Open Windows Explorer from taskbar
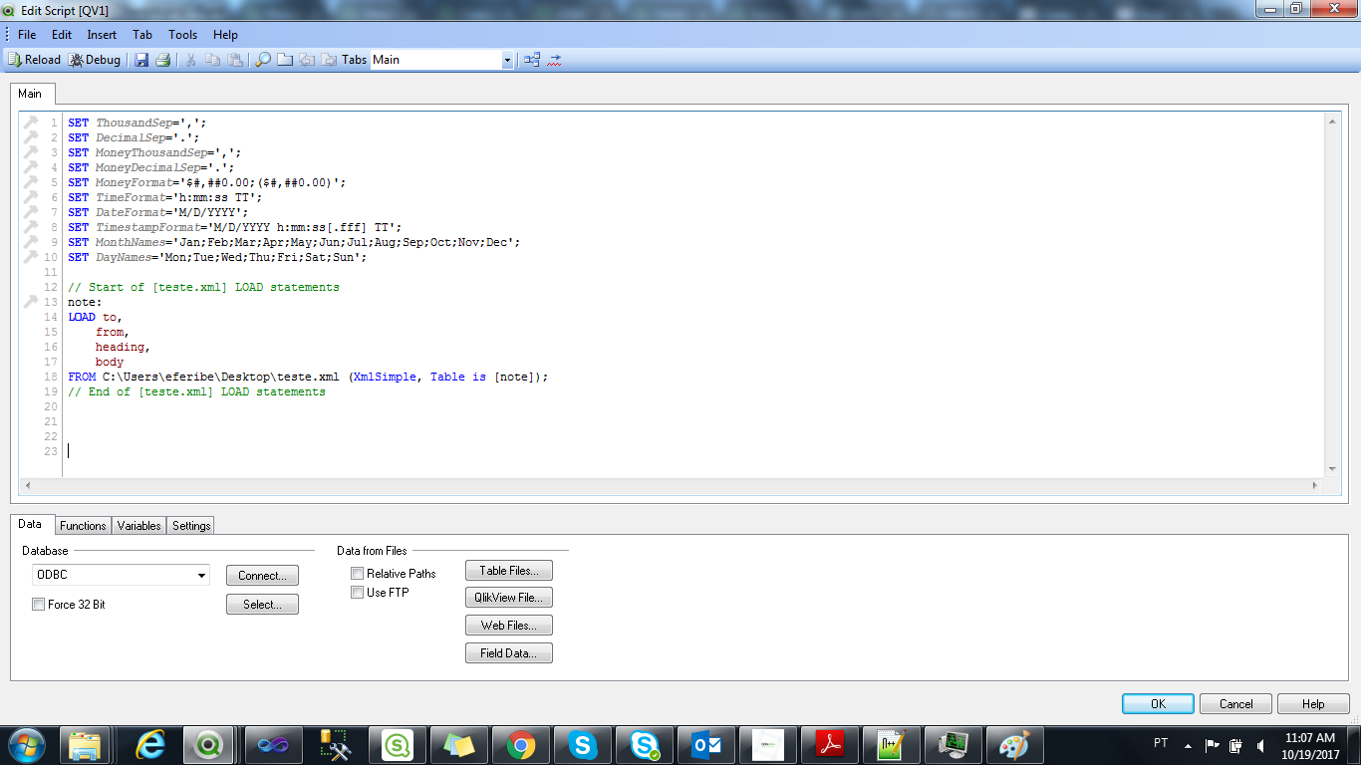Image resolution: width=1361 pixels, height=765 pixels. (x=86, y=745)
